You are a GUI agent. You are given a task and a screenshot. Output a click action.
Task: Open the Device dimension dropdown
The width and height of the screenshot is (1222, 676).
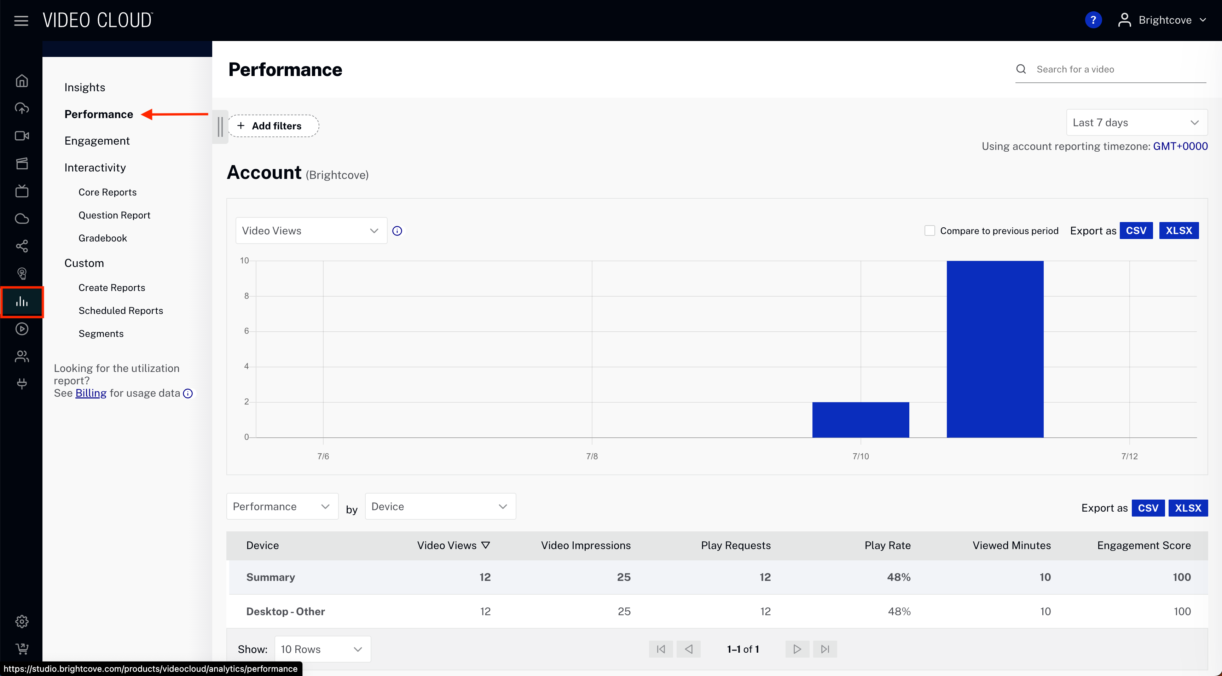point(440,506)
